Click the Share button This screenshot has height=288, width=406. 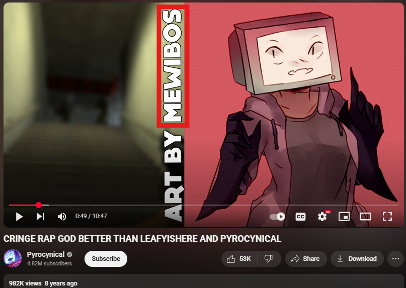[x=305, y=259]
